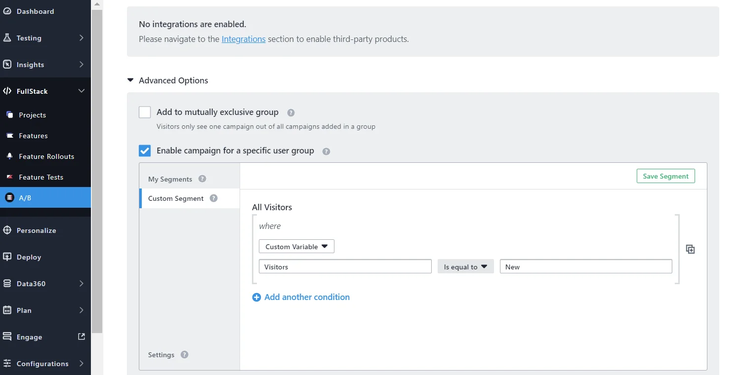The height and width of the screenshot is (375, 740).
Task: Click the plus icon to add condition
Action: [256, 298]
